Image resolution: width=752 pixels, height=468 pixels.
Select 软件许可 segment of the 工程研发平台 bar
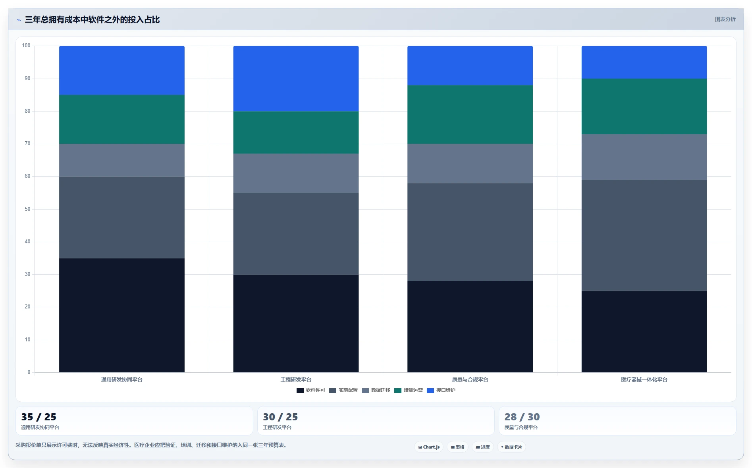coord(296,324)
